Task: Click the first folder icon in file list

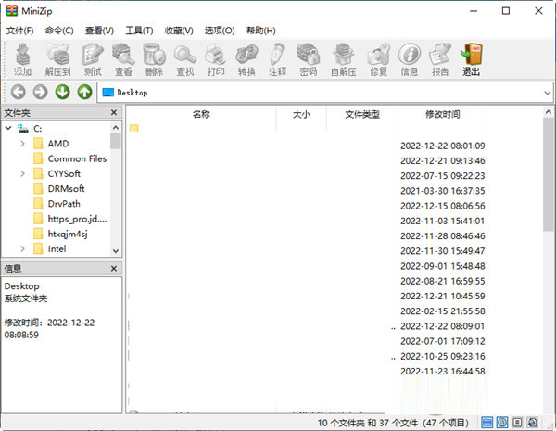Action: tap(134, 128)
